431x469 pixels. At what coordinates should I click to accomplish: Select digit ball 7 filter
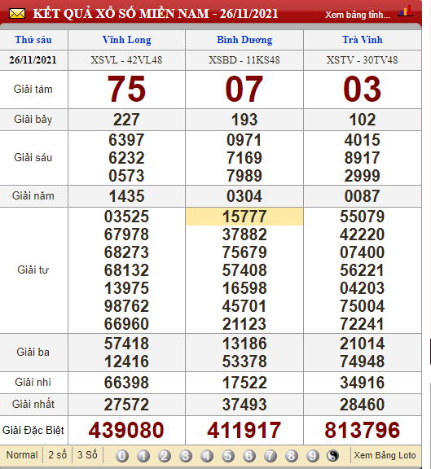270,456
